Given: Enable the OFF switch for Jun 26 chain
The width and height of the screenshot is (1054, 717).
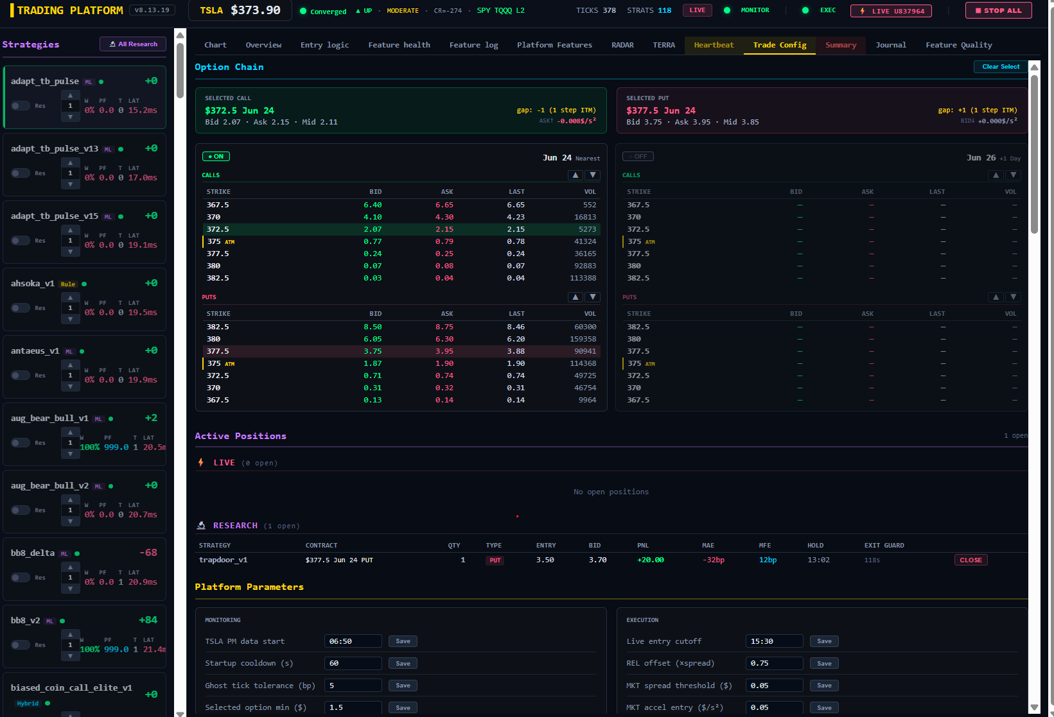Looking at the screenshot, I should point(638,157).
